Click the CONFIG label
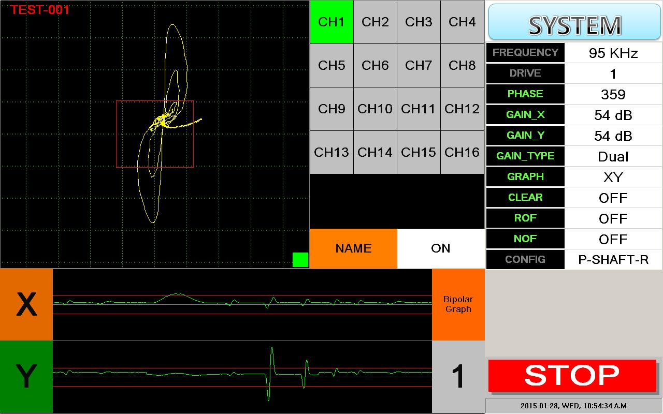 pyautogui.click(x=525, y=260)
